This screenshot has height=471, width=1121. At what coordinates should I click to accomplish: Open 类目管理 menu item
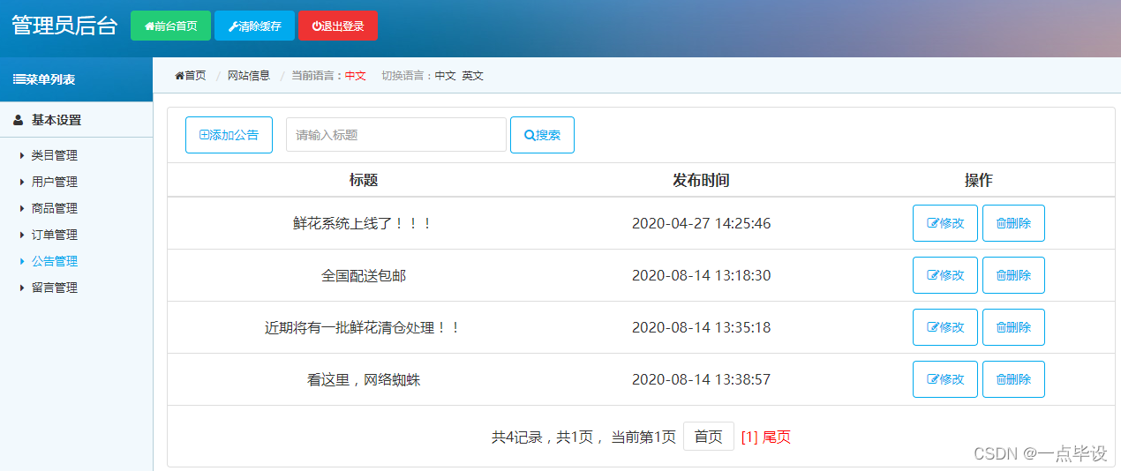pos(55,155)
